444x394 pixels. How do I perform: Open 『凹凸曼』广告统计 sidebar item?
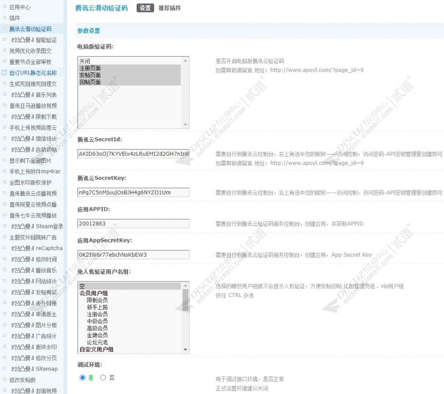point(33,336)
